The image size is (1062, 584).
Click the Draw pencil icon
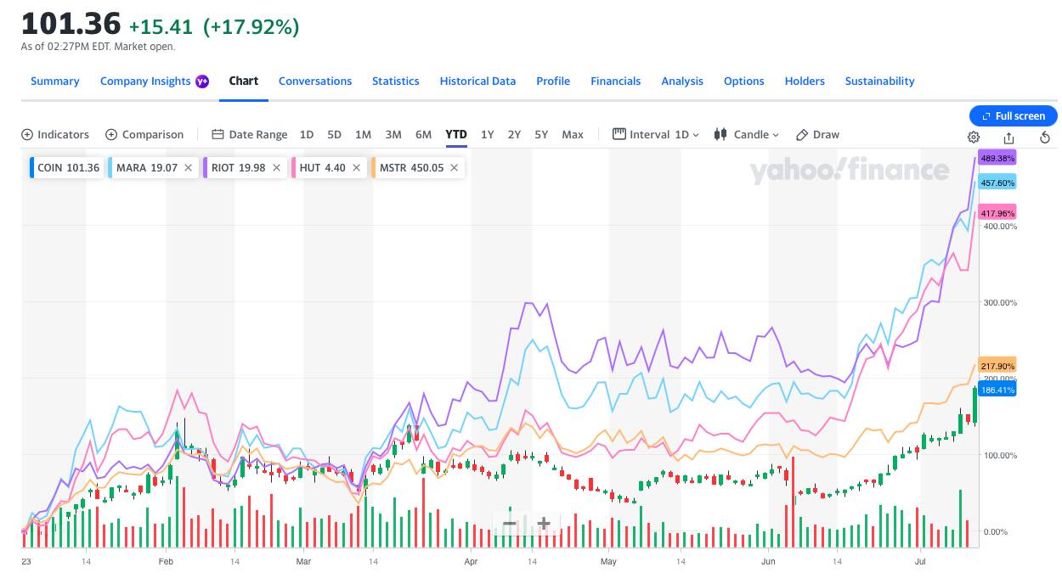pos(802,134)
